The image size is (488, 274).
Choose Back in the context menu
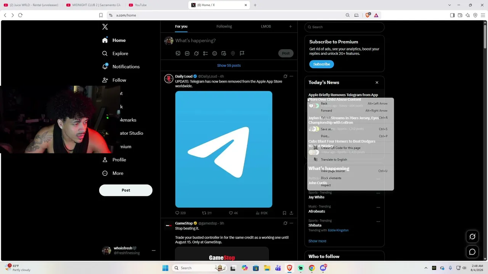pos(350,104)
